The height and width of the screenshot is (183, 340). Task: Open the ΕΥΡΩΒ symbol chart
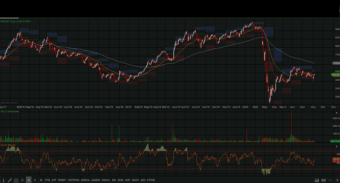pyautogui.click(x=151, y=180)
